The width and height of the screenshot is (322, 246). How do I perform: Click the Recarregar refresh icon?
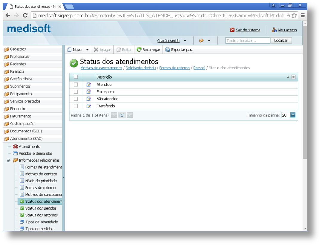click(x=139, y=50)
